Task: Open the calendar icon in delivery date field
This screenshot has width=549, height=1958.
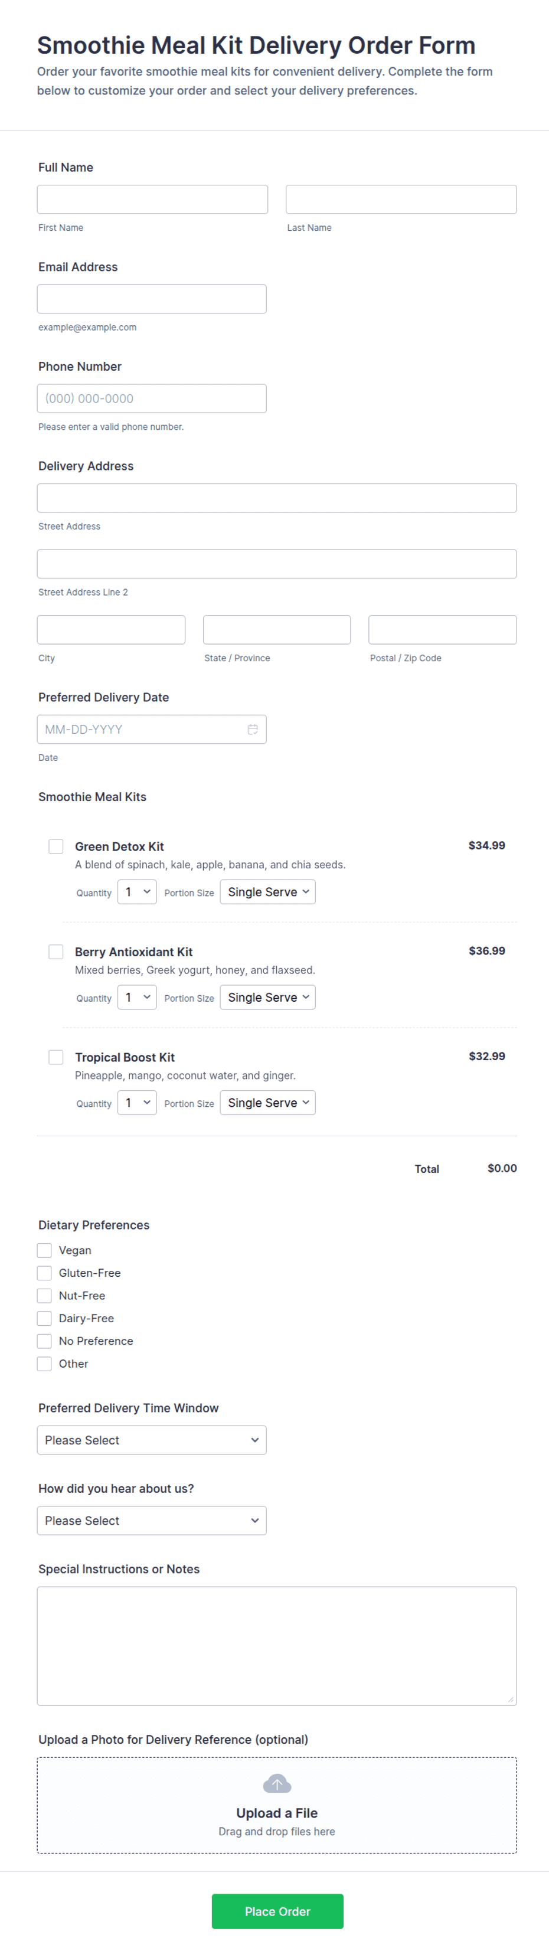Action: pyautogui.click(x=253, y=729)
